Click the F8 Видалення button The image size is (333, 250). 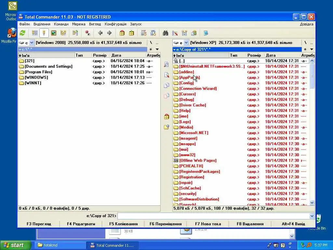[x=250, y=224]
